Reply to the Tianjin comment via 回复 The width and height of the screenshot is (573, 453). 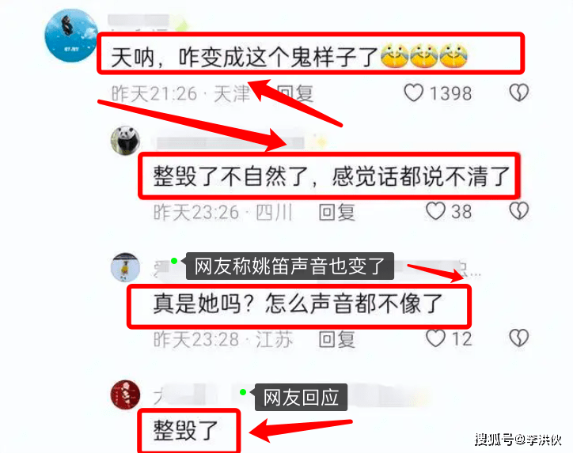[x=294, y=93]
